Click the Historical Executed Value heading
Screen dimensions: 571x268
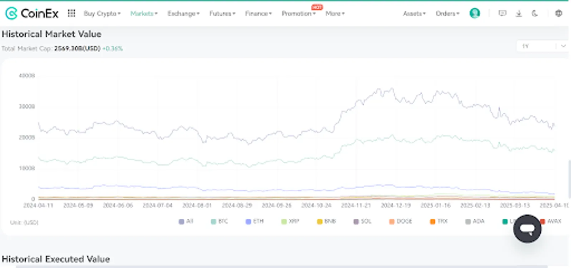click(x=56, y=259)
